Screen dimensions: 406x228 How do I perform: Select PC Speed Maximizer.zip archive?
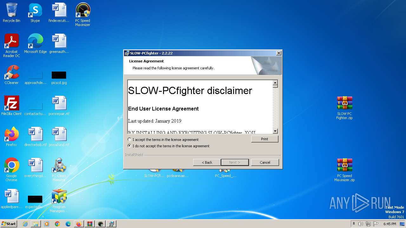click(344, 170)
